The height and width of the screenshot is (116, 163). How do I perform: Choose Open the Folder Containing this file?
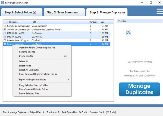[42, 48]
